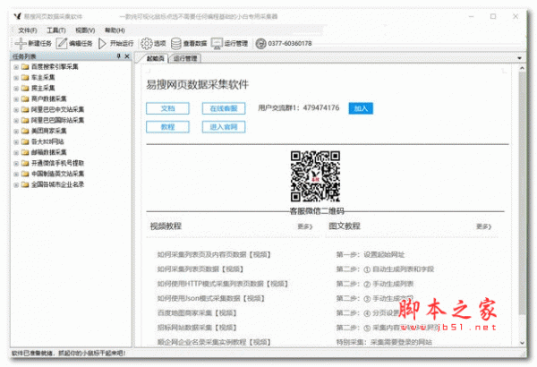Click the 文档 button
This screenshot has width=537, height=367.
tap(167, 108)
